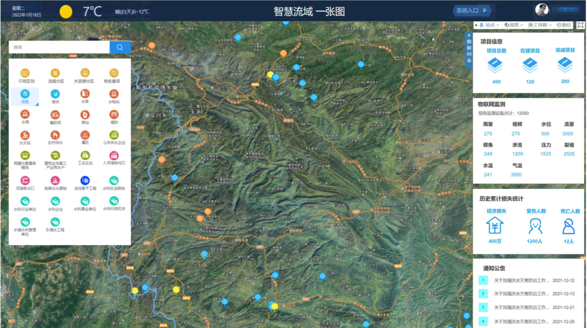Click the blue search magnifier button
This screenshot has width=587, height=328.
[x=120, y=47]
